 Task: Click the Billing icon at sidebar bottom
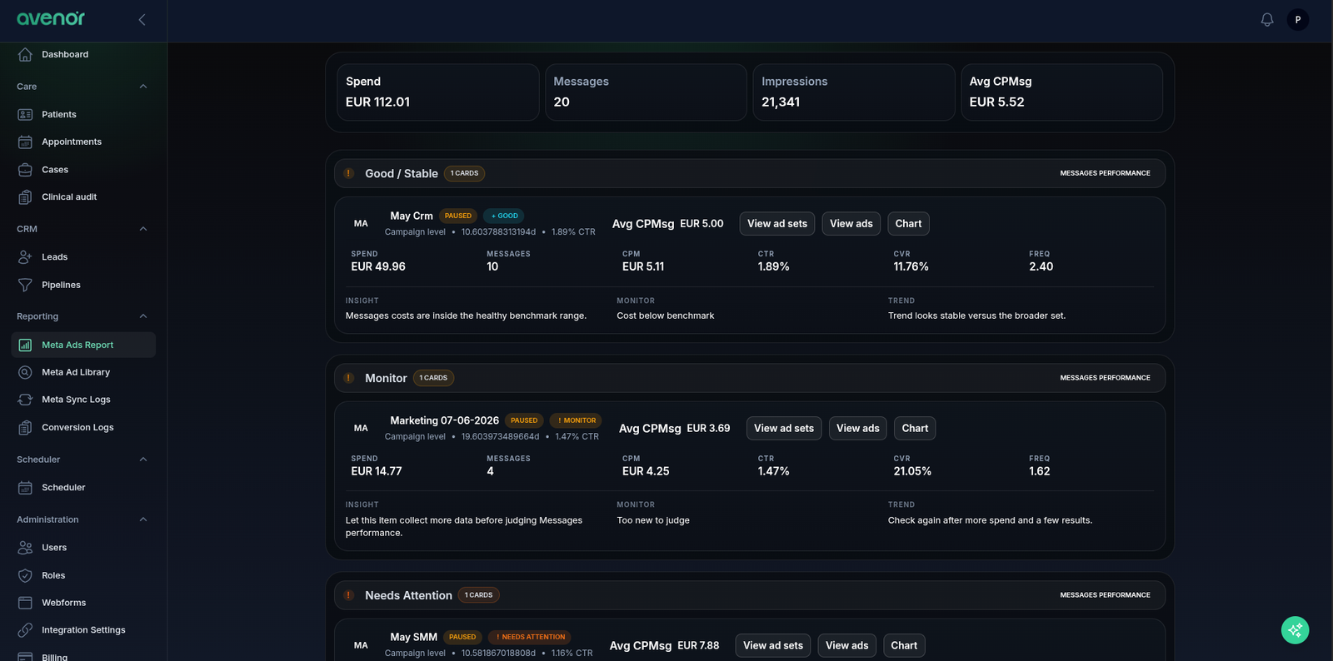tap(25, 656)
